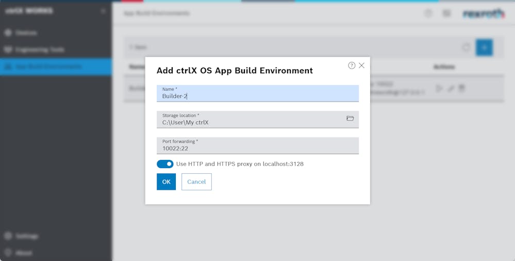Open the help icon in the dialog
The height and width of the screenshot is (261, 515).
click(x=352, y=66)
